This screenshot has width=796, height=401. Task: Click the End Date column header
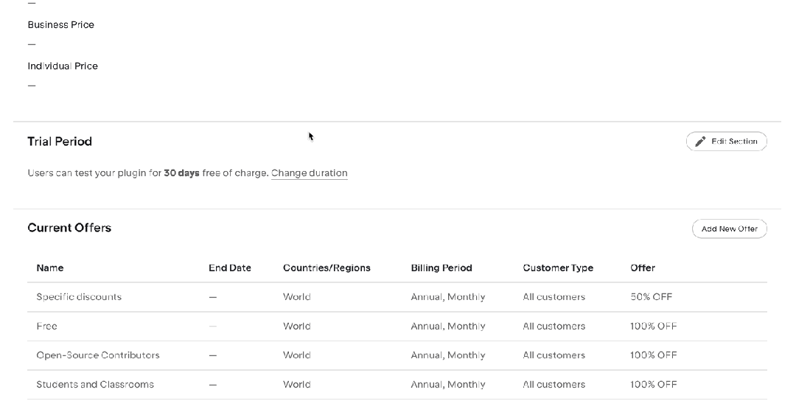coord(229,268)
